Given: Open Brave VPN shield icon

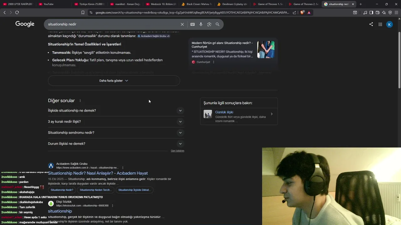Looking at the screenshot, I should (390, 12).
